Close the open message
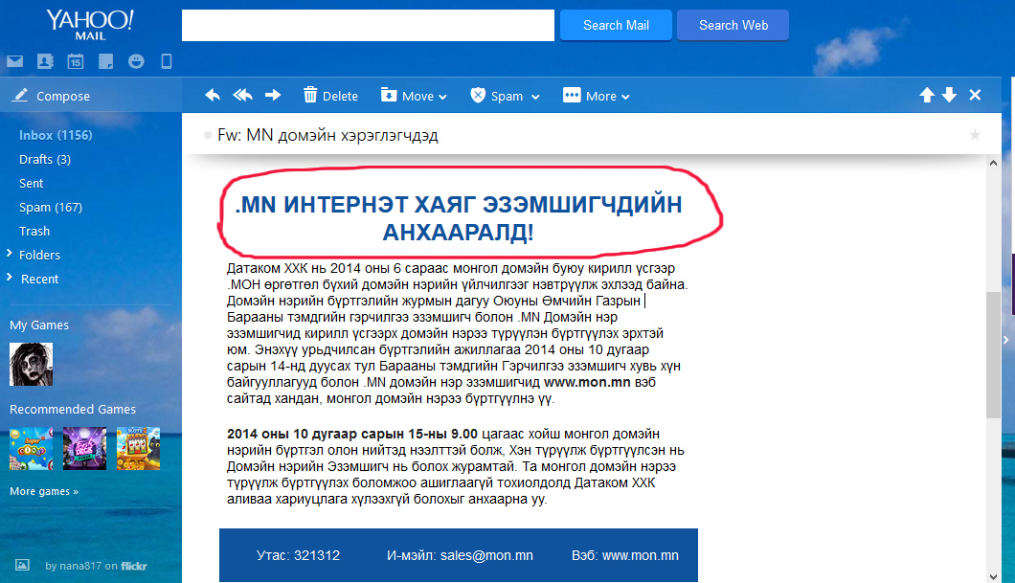 click(x=975, y=96)
